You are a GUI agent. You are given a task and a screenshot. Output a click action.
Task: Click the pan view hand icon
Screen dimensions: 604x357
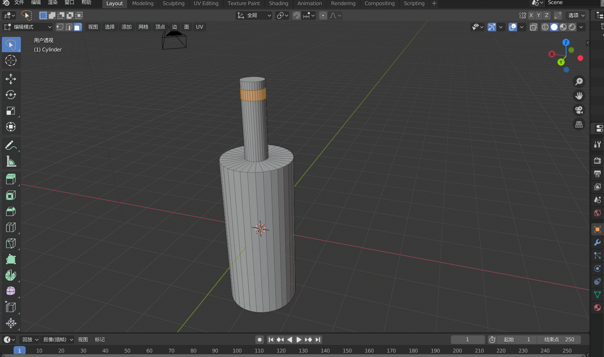(x=579, y=96)
